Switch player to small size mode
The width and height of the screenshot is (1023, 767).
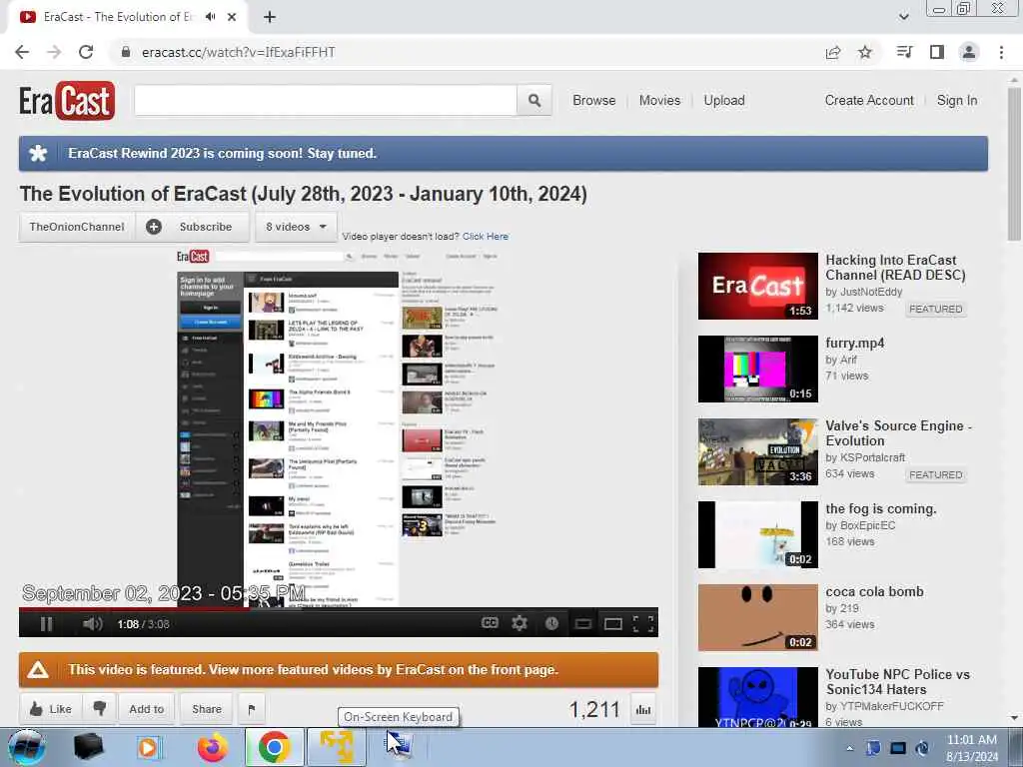(x=583, y=624)
